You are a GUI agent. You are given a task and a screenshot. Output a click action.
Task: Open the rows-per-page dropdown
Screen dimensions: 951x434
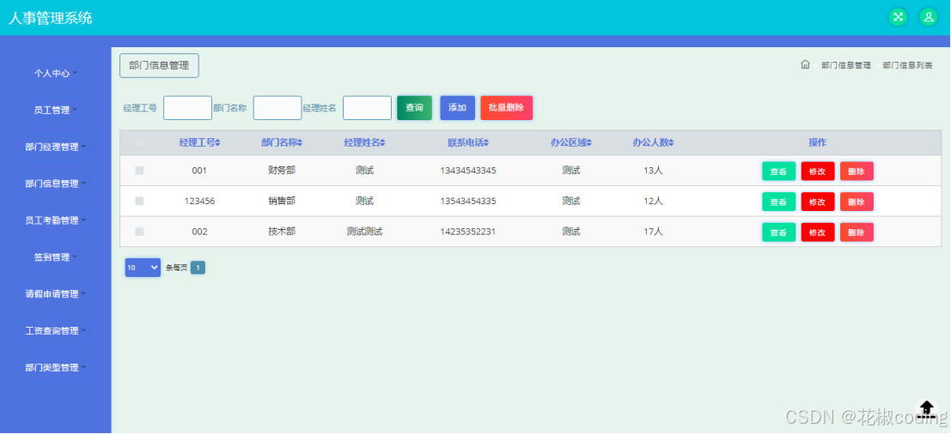click(143, 268)
